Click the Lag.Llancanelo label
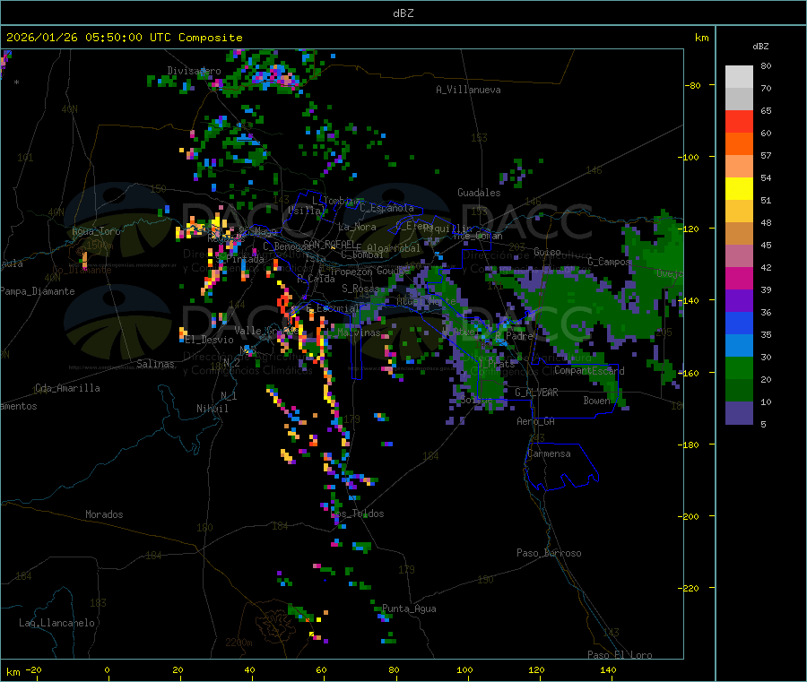Viewport: 807px width, 682px height. pos(56,623)
